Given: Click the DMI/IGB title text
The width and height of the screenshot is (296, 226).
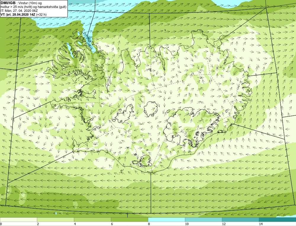Looking at the screenshot, I should coord(8,3).
